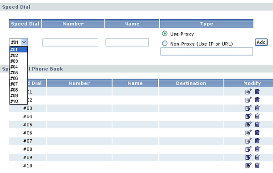273x173 pixels.
Task: Delete the #06 speed dial entry
Action: [257, 132]
